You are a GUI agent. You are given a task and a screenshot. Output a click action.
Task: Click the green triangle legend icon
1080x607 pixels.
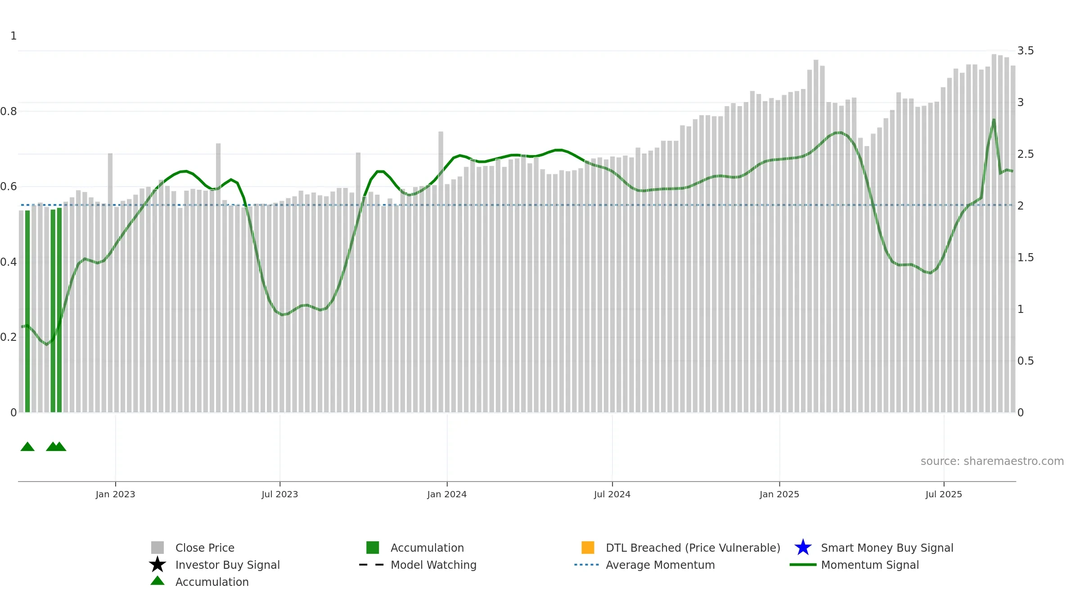tap(157, 580)
